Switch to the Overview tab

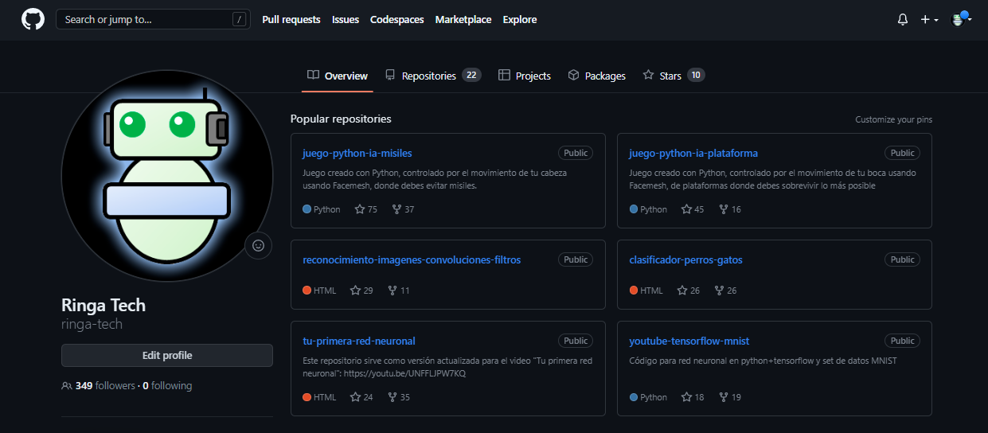(338, 76)
